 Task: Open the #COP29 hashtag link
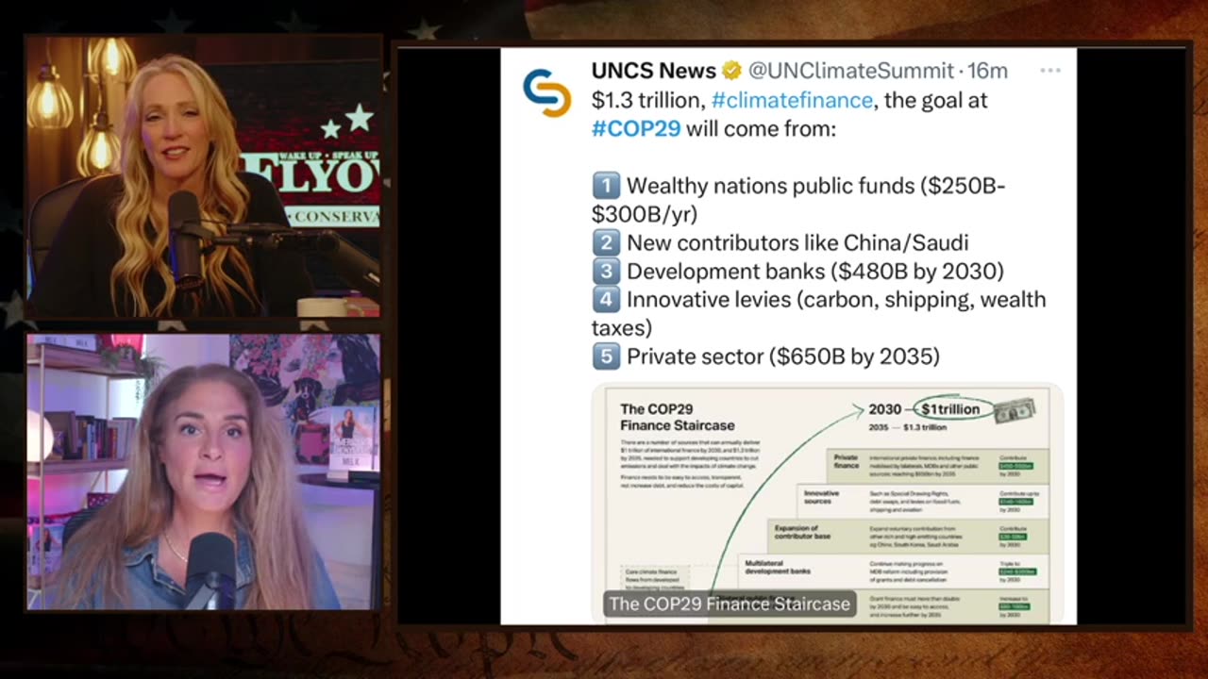[x=636, y=128]
